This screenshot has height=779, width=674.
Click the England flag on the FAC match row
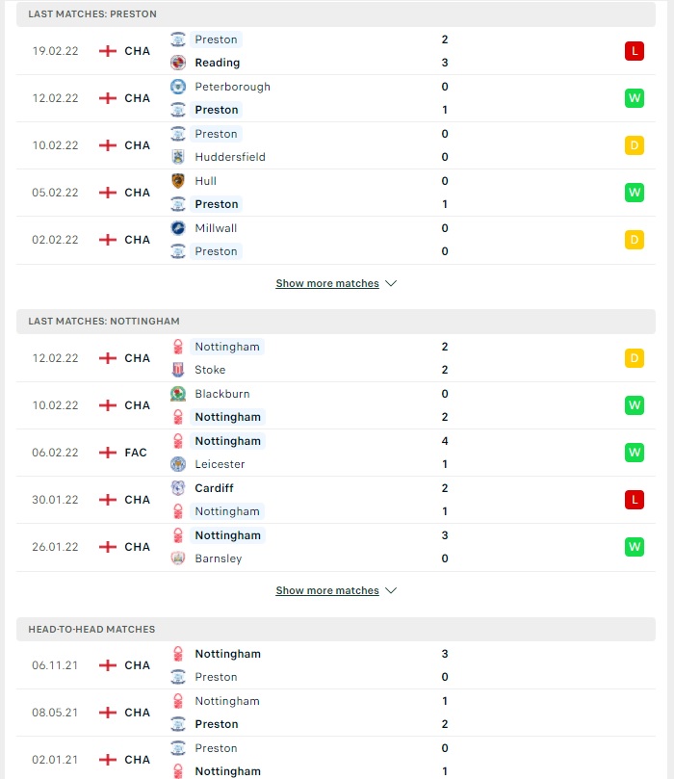(x=107, y=453)
